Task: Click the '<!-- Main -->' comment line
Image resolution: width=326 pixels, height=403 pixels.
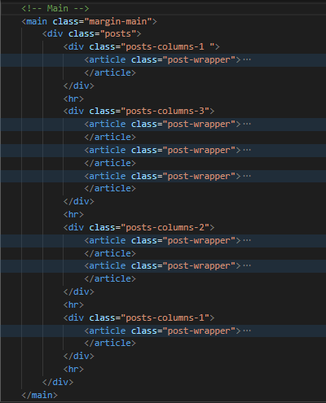Action: click(55, 8)
